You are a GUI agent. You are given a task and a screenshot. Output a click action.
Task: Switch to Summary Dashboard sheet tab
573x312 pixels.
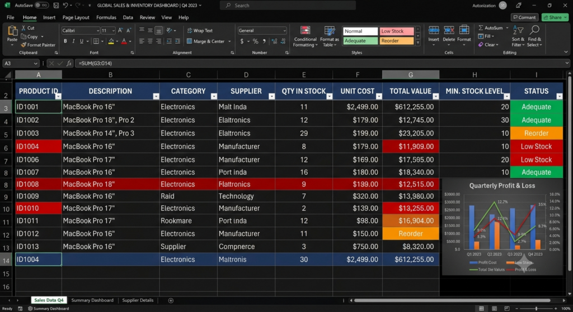(x=92, y=300)
